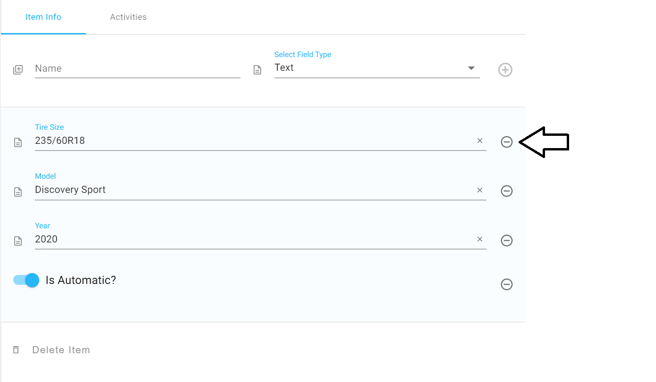Click the trash icon next to Delete Item
Image resolution: width=656 pixels, height=382 pixels.
pyautogui.click(x=16, y=350)
